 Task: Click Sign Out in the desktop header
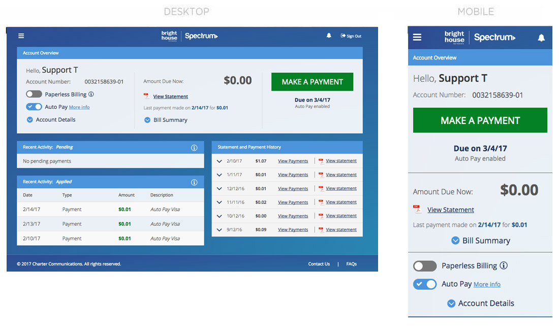351,36
